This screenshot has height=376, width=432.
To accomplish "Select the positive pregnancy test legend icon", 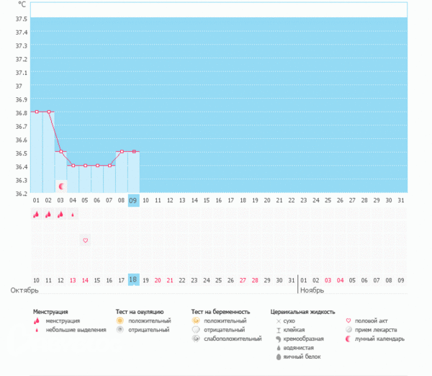I will (195, 321).
